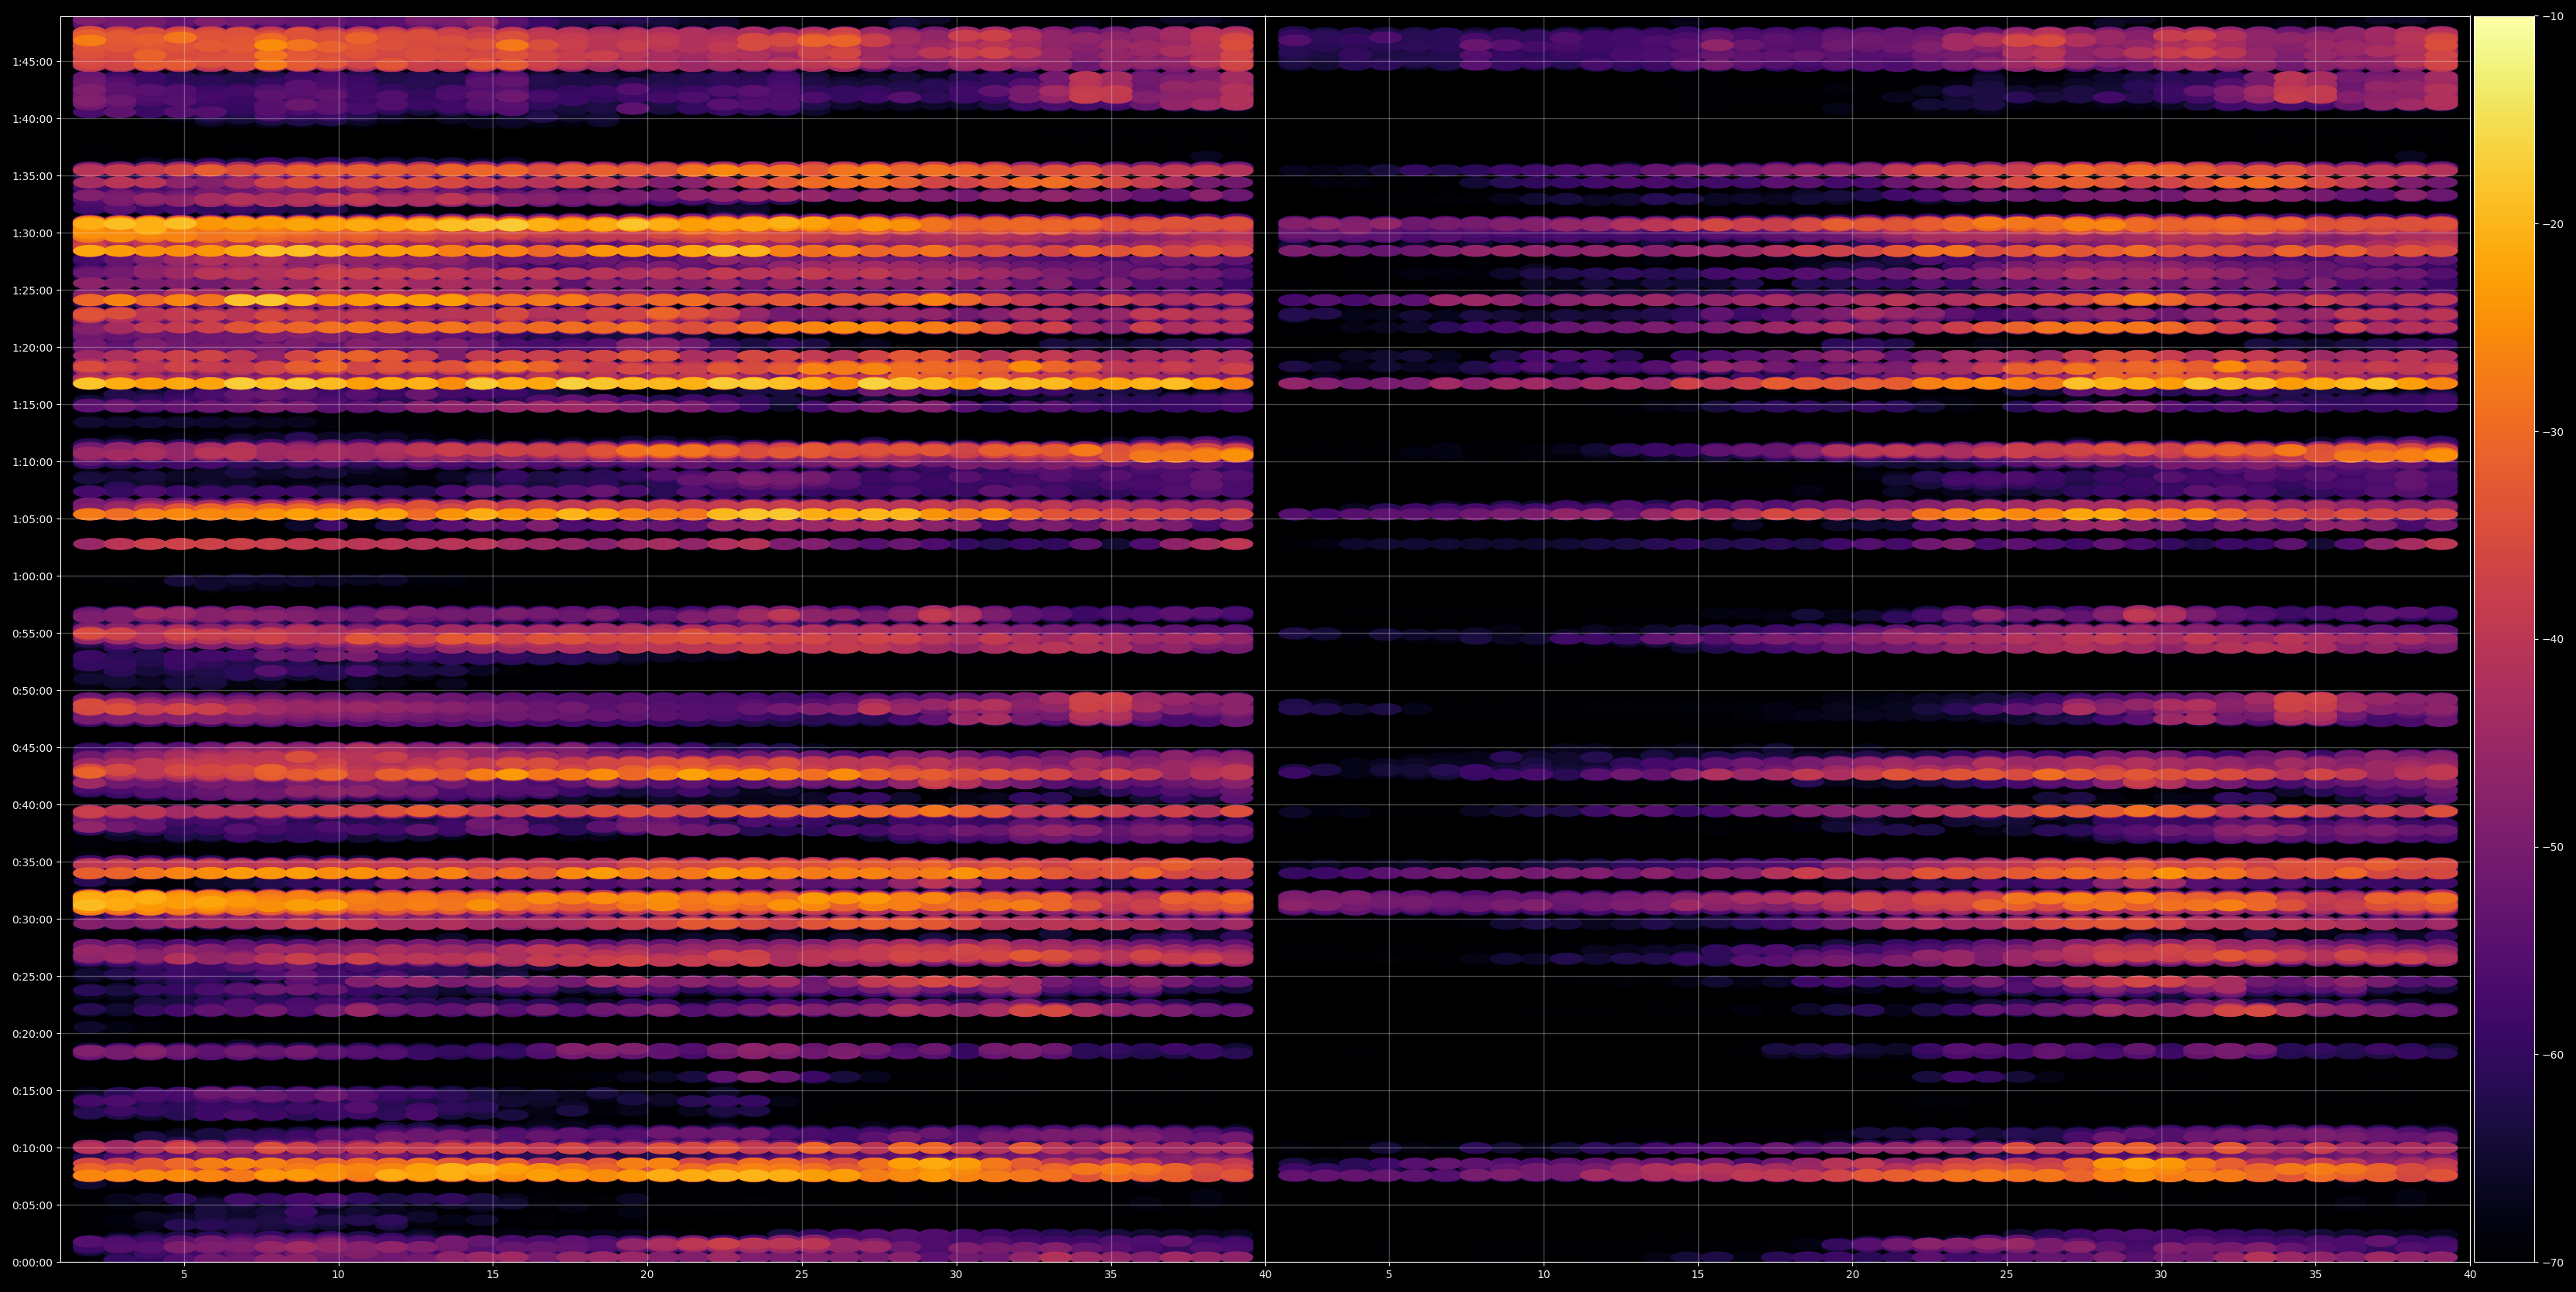Viewport: 2576px width, 1292px height.
Task: Click x-axis label 15 of left plot
Action: (493, 1275)
